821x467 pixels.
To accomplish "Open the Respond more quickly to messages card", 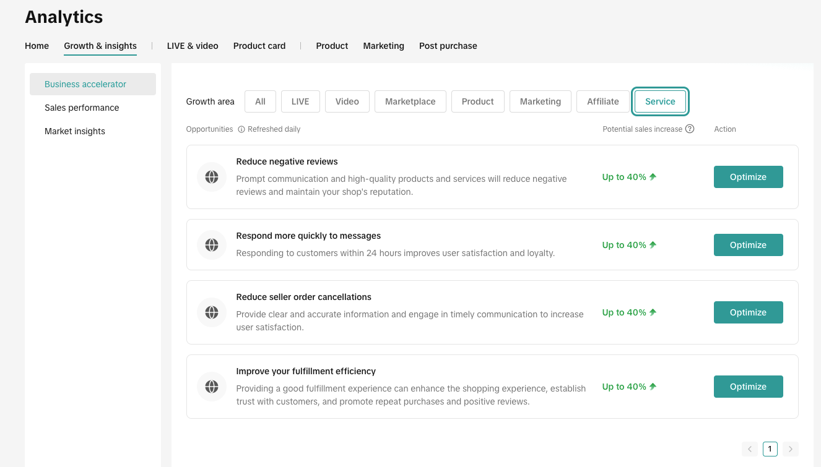I will pos(308,236).
